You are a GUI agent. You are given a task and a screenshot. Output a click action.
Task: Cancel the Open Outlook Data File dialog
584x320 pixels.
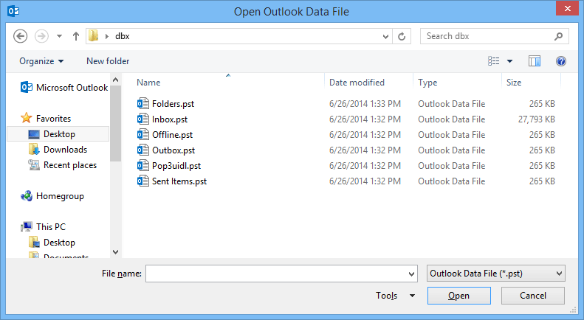pos(533,296)
